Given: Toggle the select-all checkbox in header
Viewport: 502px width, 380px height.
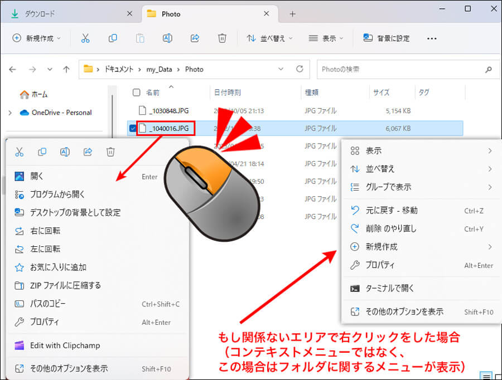Looking at the screenshot, I should click(136, 92).
